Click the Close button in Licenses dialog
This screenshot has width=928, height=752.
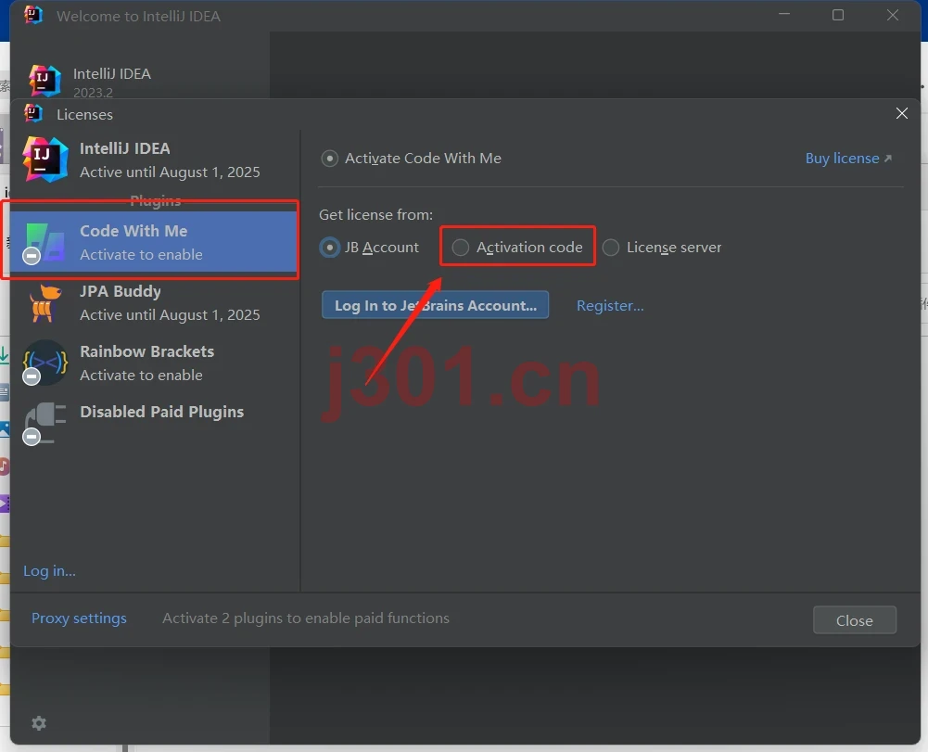[854, 620]
